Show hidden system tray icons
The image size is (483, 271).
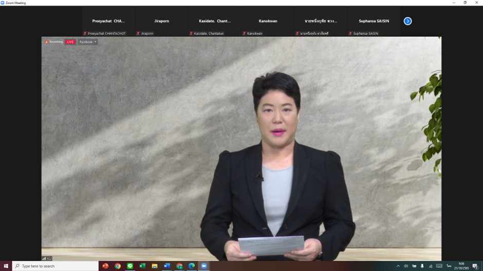coord(398,266)
